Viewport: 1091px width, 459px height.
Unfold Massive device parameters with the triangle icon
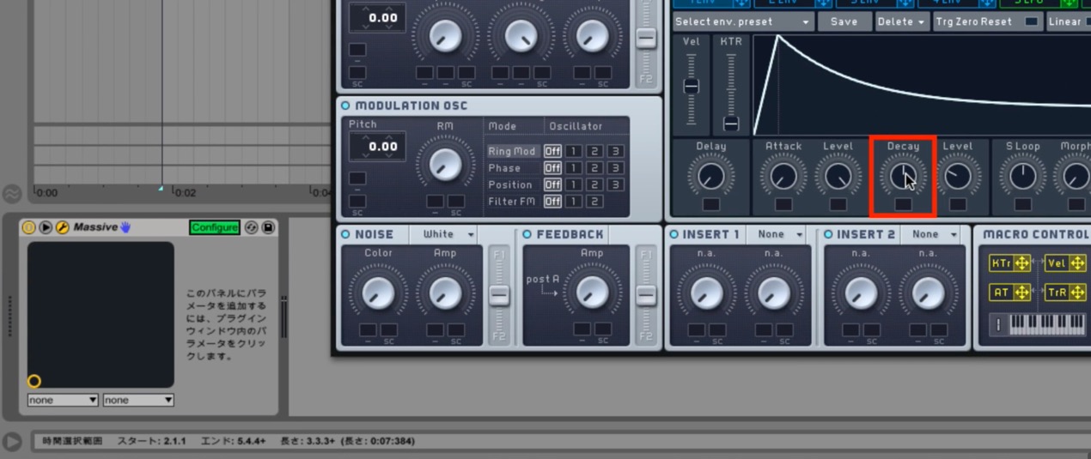click(x=46, y=227)
